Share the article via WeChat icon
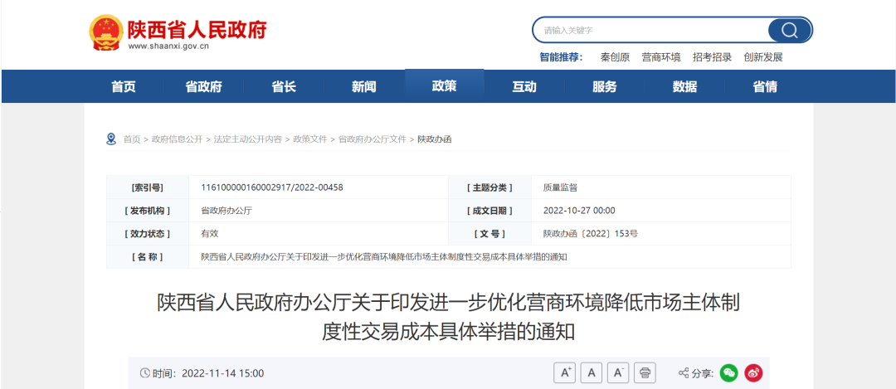896x389 pixels. (728, 373)
